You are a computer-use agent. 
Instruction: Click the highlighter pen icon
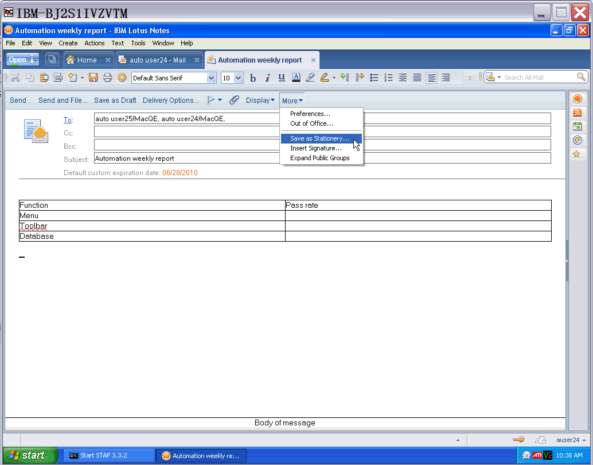pos(325,77)
